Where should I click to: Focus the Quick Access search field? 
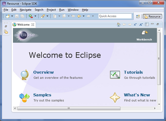click(115, 16)
